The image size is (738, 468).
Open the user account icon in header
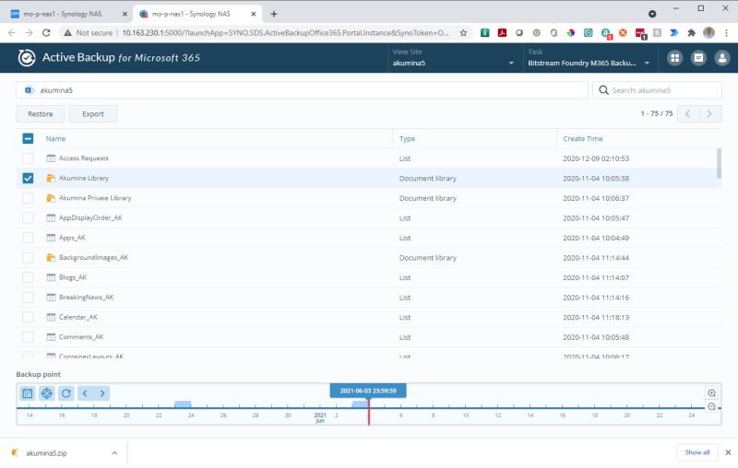coord(722,58)
